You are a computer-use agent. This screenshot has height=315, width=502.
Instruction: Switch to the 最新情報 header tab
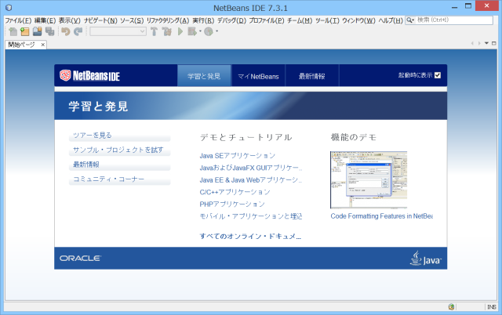(x=312, y=76)
